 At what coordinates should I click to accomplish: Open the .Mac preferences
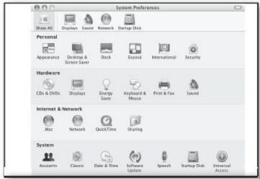pyautogui.click(x=48, y=123)
